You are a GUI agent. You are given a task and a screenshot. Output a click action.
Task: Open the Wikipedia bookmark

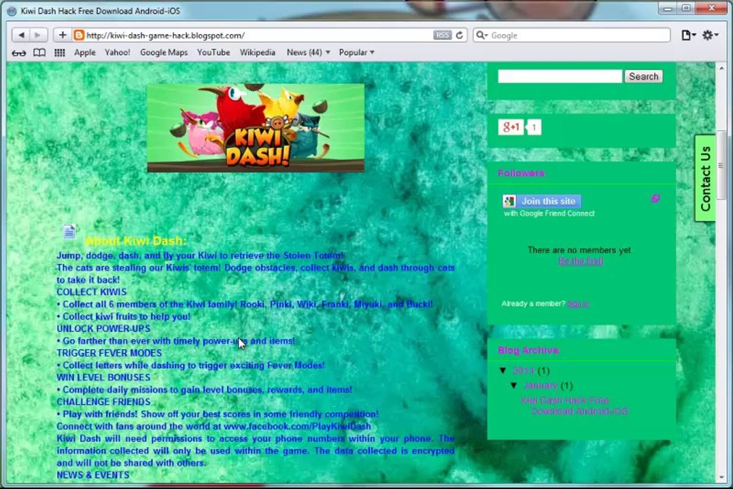(257, 52)
